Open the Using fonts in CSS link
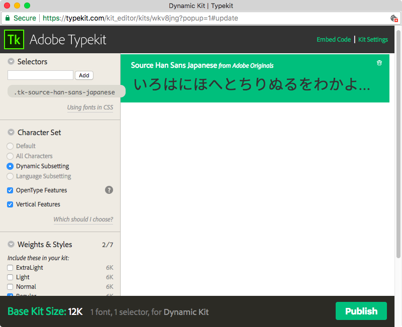The image size is (402, 327). pyautogui.click(x=90, y=107)
